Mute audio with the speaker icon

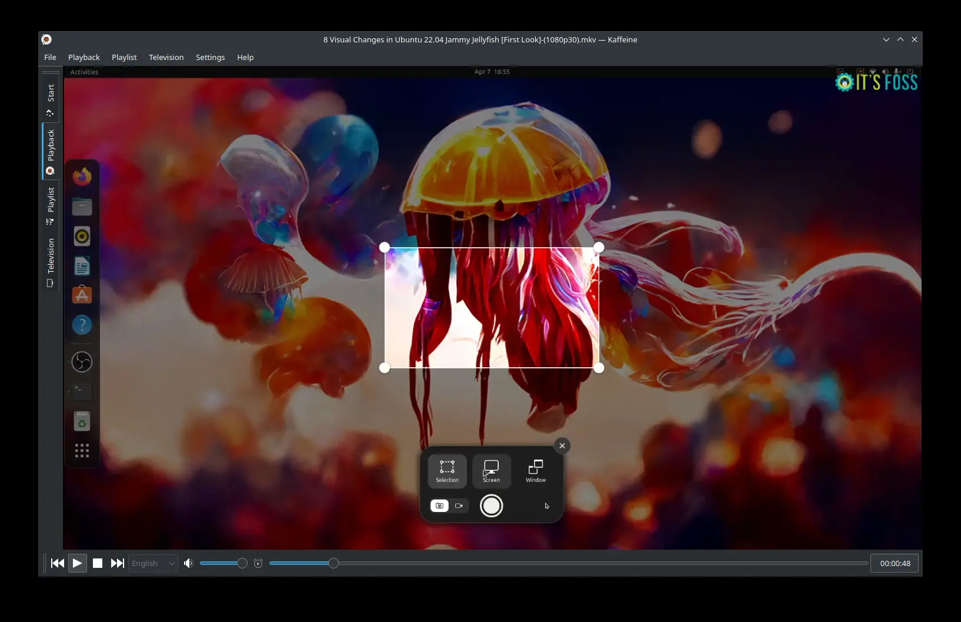pyautogui.click(x=188, y=563)
